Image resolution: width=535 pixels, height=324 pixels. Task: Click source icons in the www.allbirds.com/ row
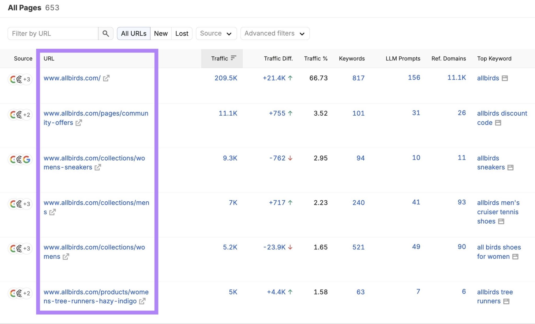[20, 79]
